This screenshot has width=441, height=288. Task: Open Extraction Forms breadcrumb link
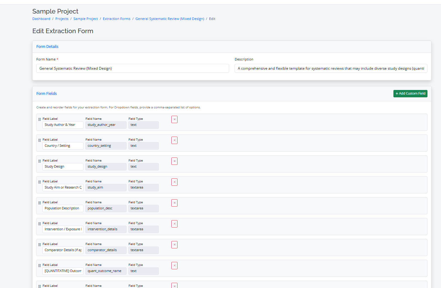(116, 19)
